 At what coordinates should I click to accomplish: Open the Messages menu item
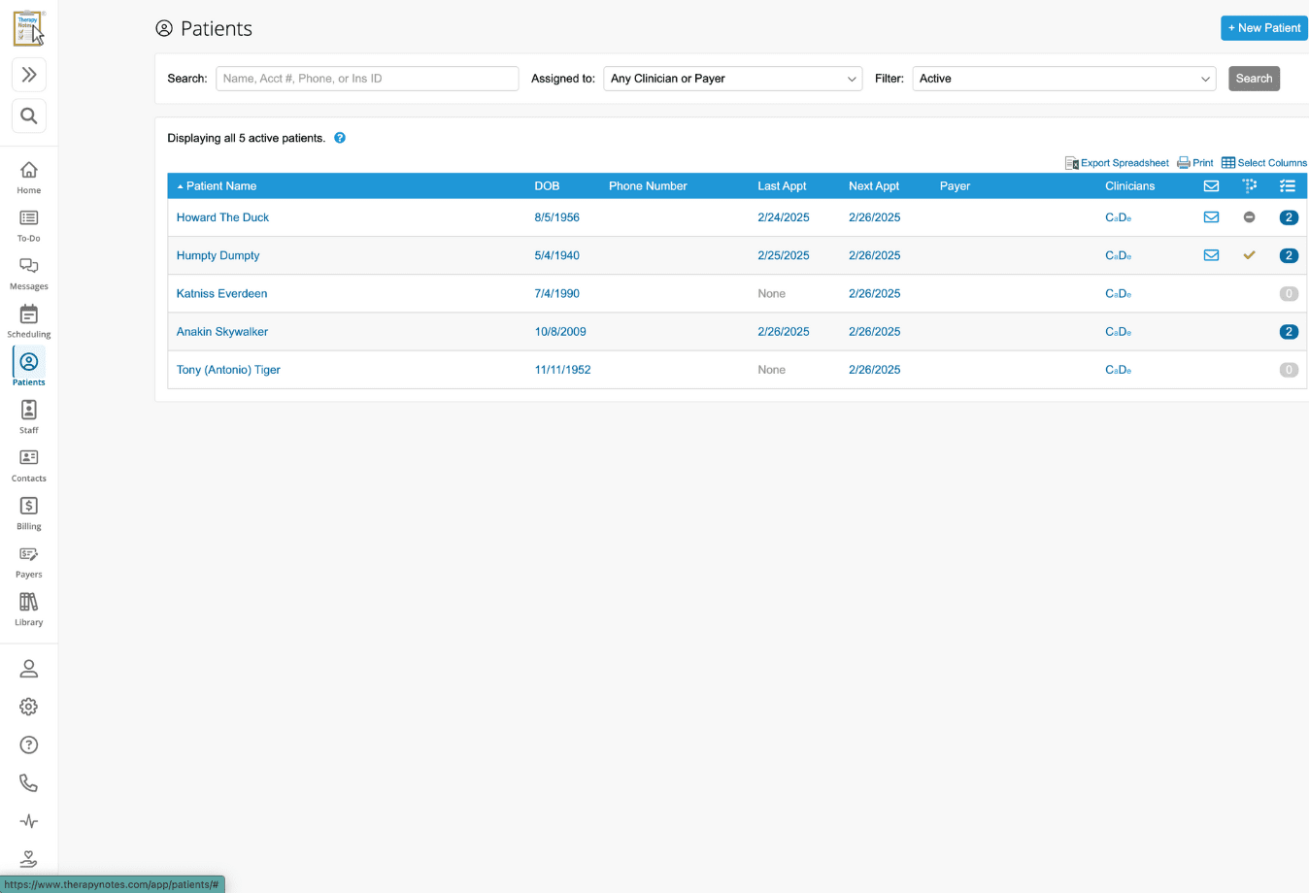tap(29, 273)
